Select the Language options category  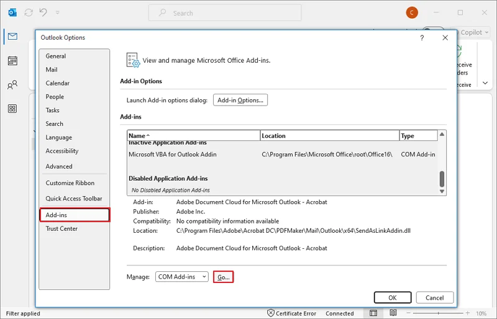tap(75, 138)
